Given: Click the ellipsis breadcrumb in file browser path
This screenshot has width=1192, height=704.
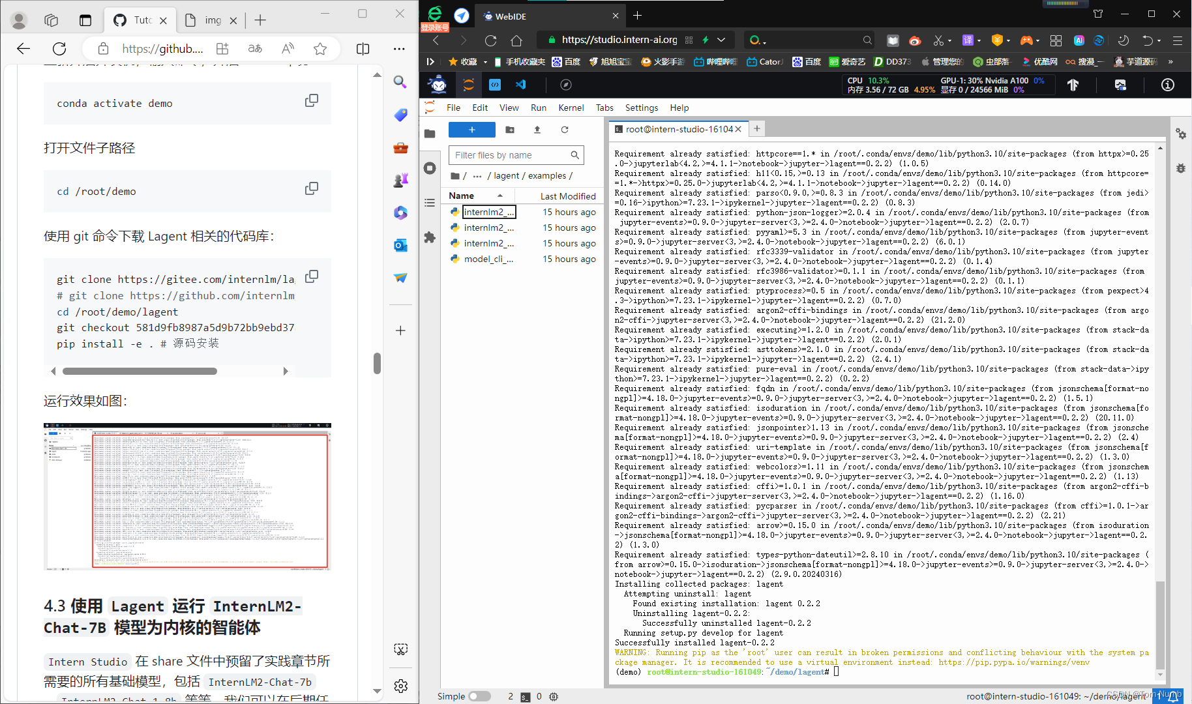Looking at the screenshot, I should [477, 176].
